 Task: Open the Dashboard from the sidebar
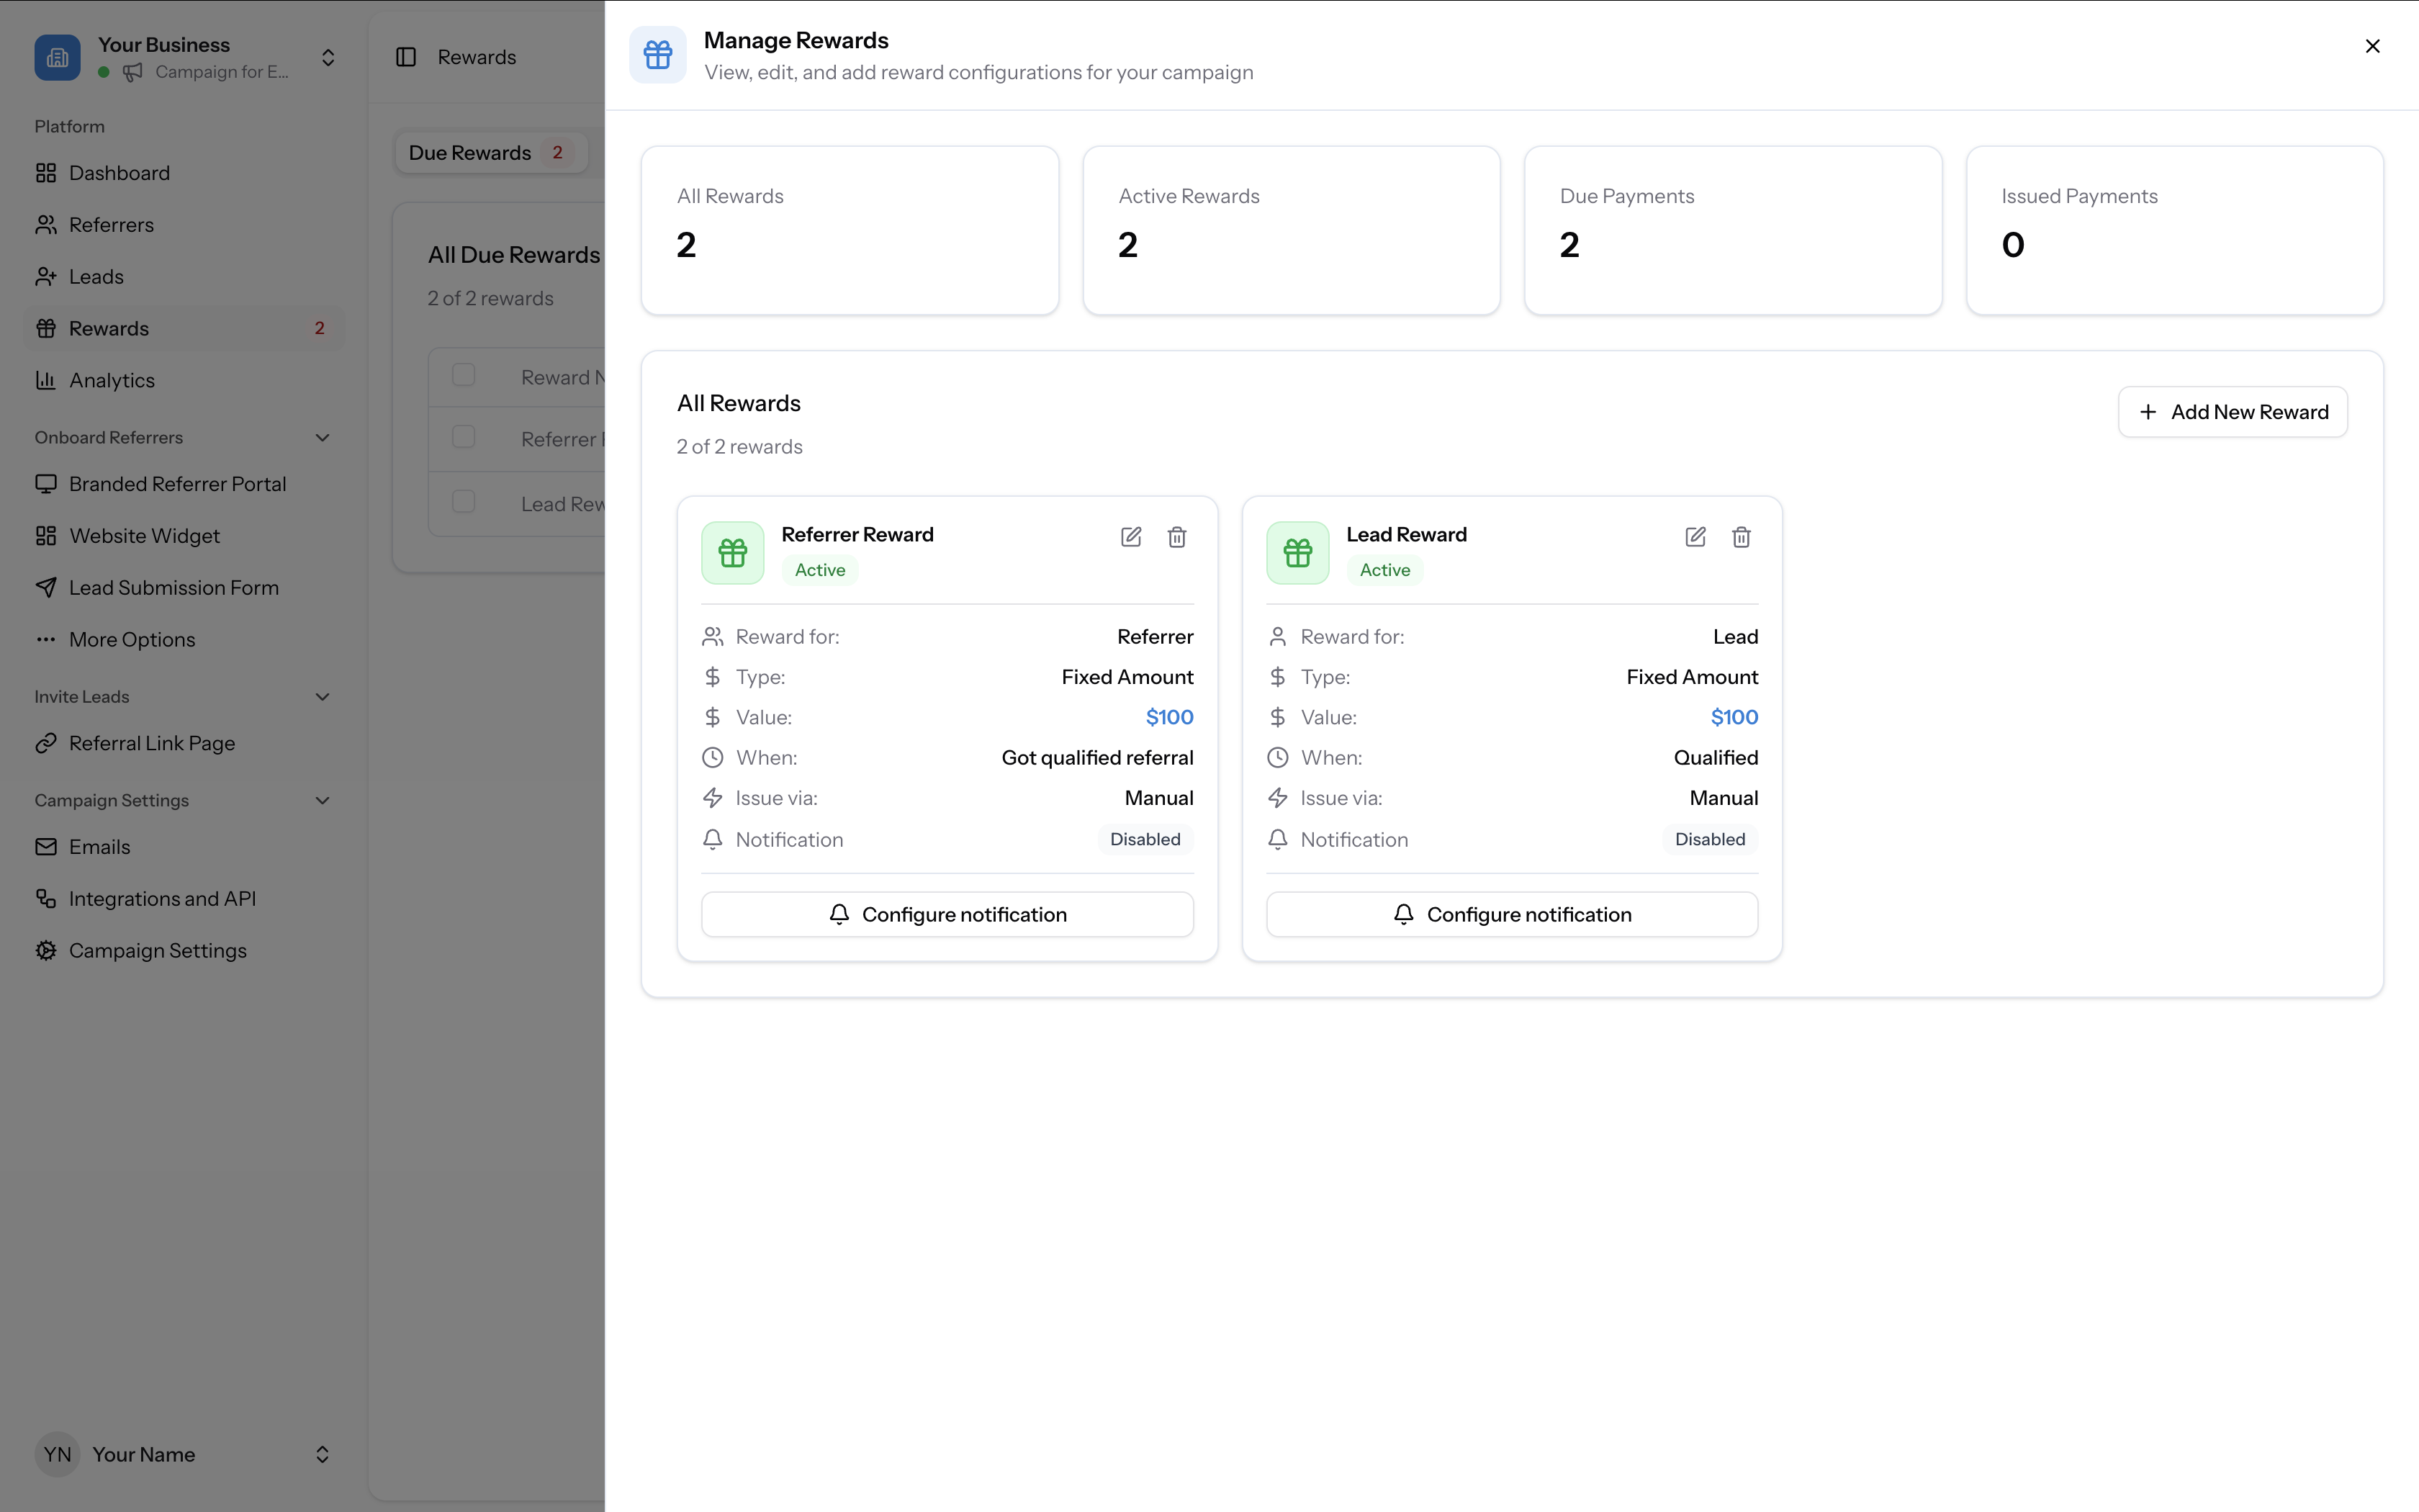pos(120,172)
